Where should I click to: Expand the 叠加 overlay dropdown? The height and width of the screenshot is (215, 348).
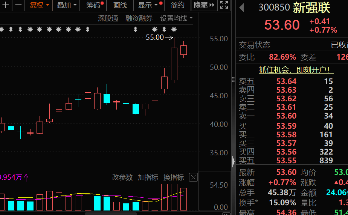[x=67, y=5]
